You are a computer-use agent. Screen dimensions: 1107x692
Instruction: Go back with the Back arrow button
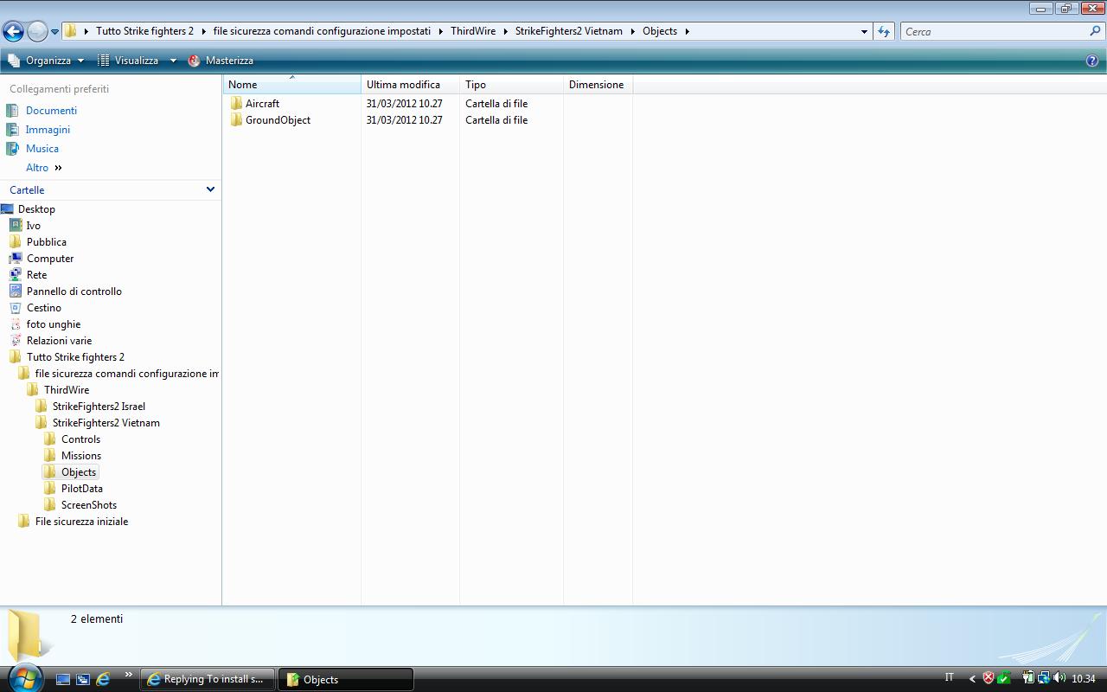pyautogui.click(x=13, y=32)
